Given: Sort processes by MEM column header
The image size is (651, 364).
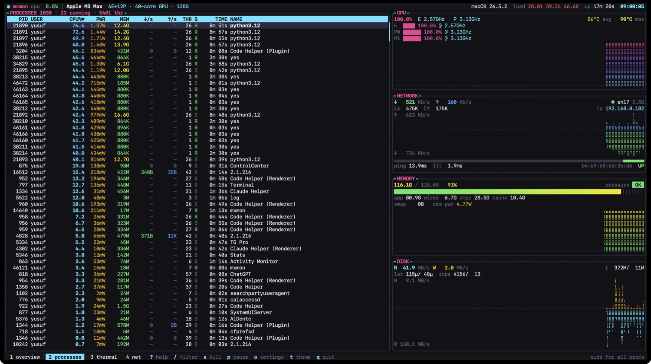Looking at the screenshot, I should 125,19.
